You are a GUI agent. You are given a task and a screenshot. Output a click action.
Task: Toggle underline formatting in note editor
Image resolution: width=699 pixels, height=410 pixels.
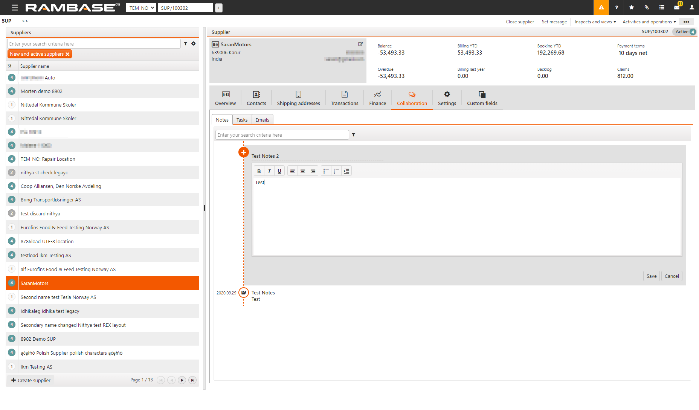pos(279,171)
